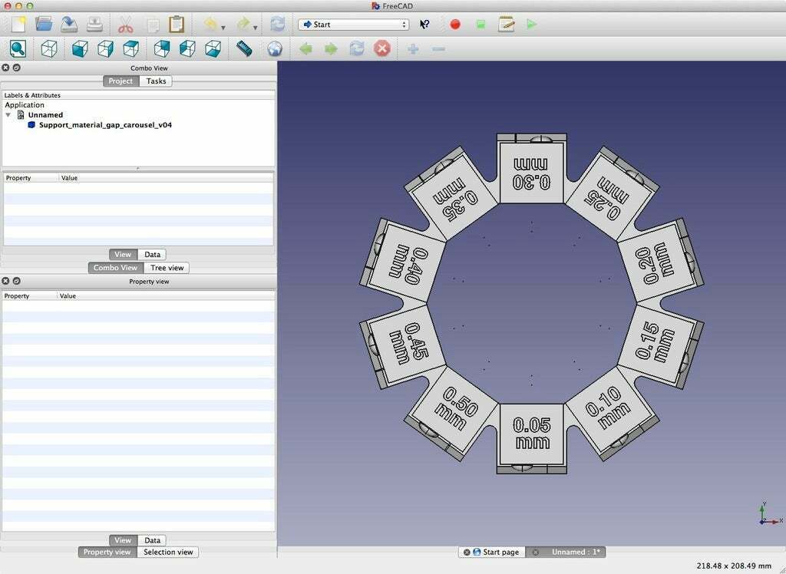The width and height of the screenshot is (786, 574).
Task: Click the measure distance ruler icon
Action: coord(244,49)
